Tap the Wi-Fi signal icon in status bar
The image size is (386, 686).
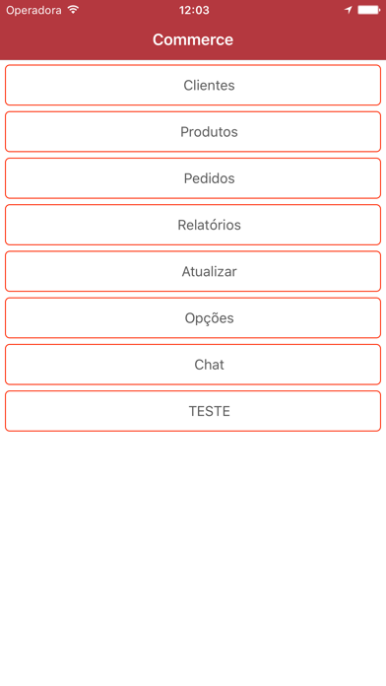tap(73, 10)
